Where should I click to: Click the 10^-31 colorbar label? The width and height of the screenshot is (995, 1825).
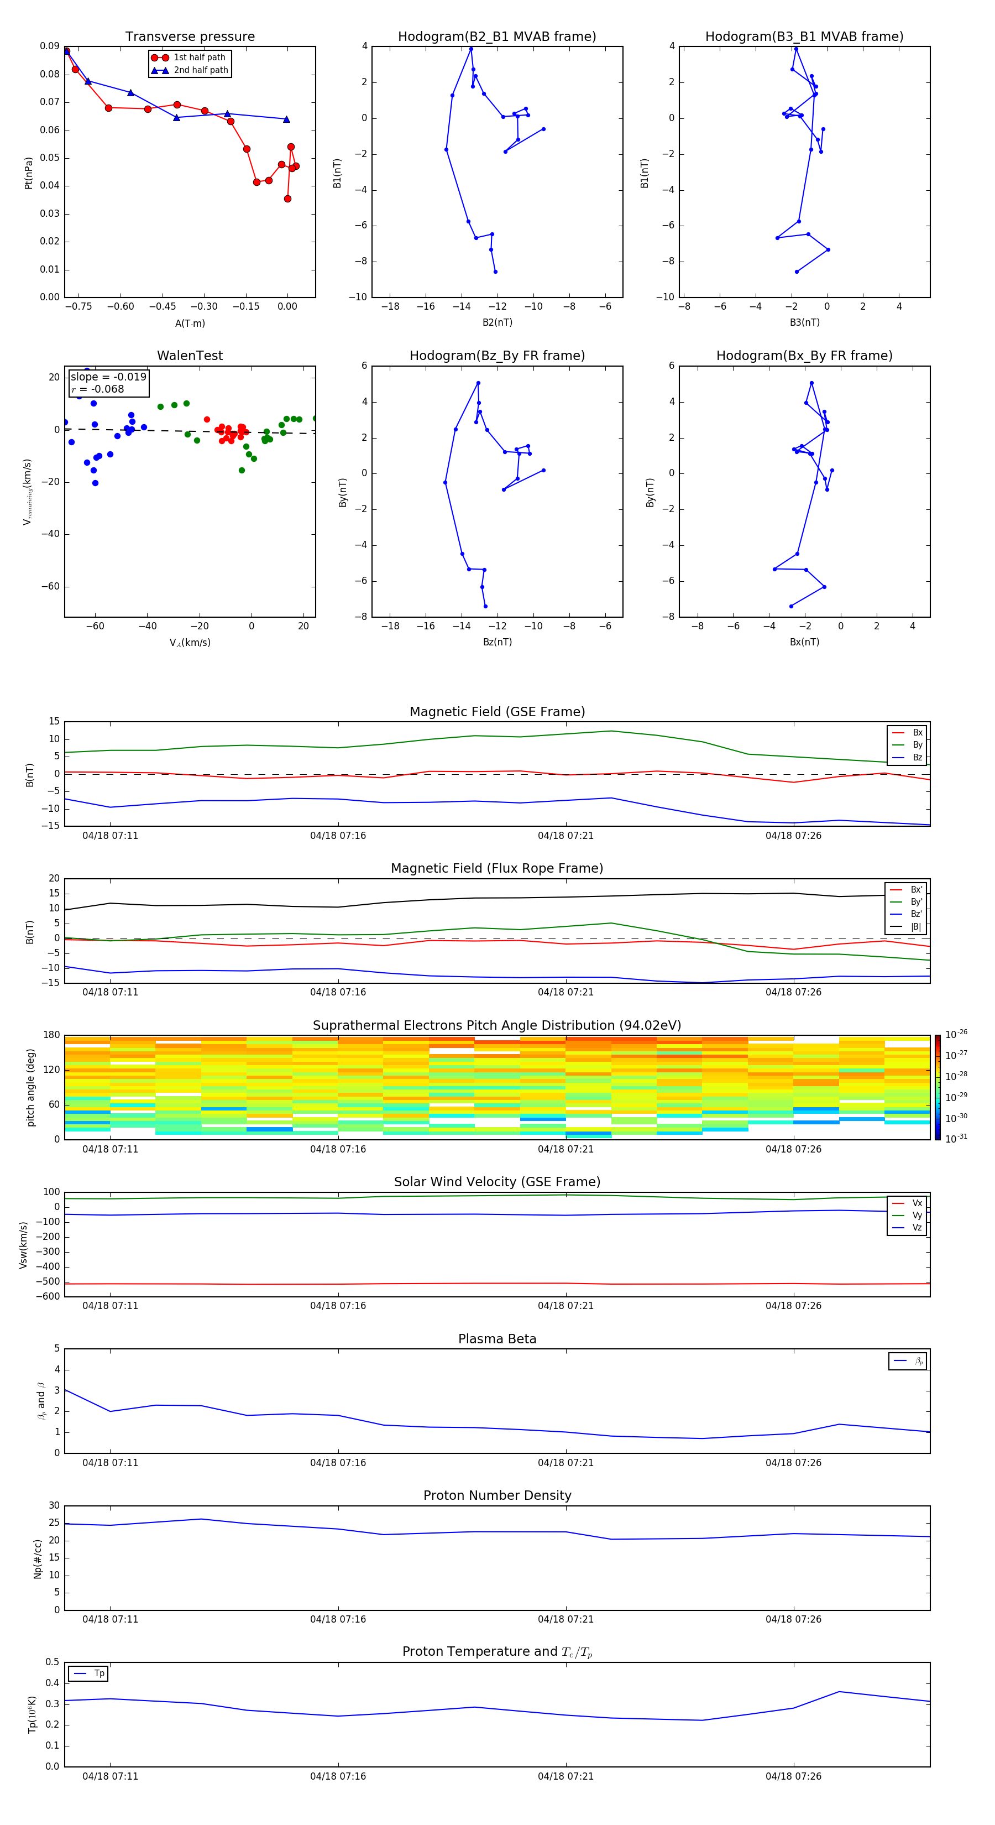(x=956, y=1139)
